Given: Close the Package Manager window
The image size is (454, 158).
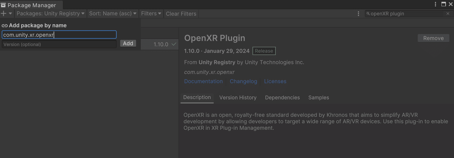Looking at the screenshot, I should 450,5.
